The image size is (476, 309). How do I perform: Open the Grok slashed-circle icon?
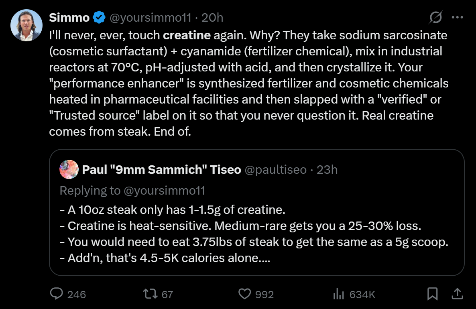435,18
